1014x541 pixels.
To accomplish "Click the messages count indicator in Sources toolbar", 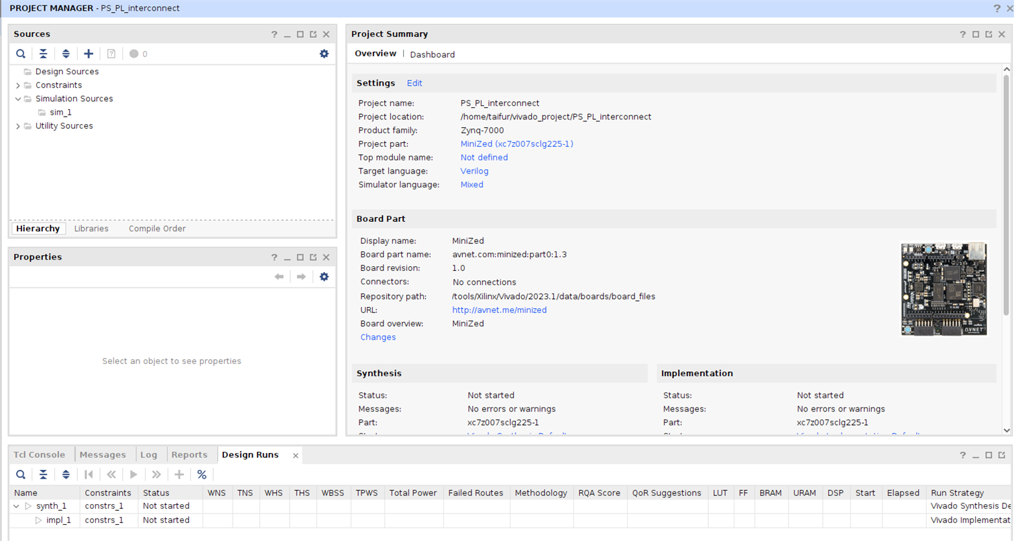I will pos(138,54).
